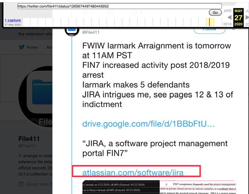Click the File411 profile avatar in background
The width and height of the screenshot is (249, 194).
coord(35,96)
